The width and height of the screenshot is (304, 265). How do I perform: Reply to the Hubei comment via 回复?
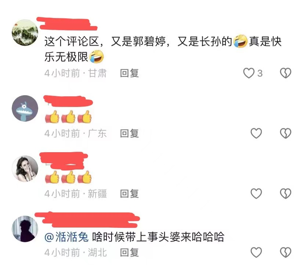(x=129, y=253)
